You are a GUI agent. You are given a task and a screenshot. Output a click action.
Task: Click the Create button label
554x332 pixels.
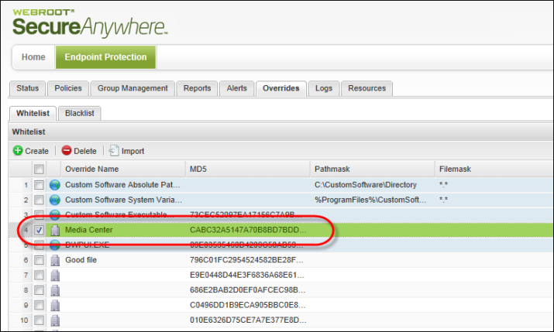tap(36, 151)
